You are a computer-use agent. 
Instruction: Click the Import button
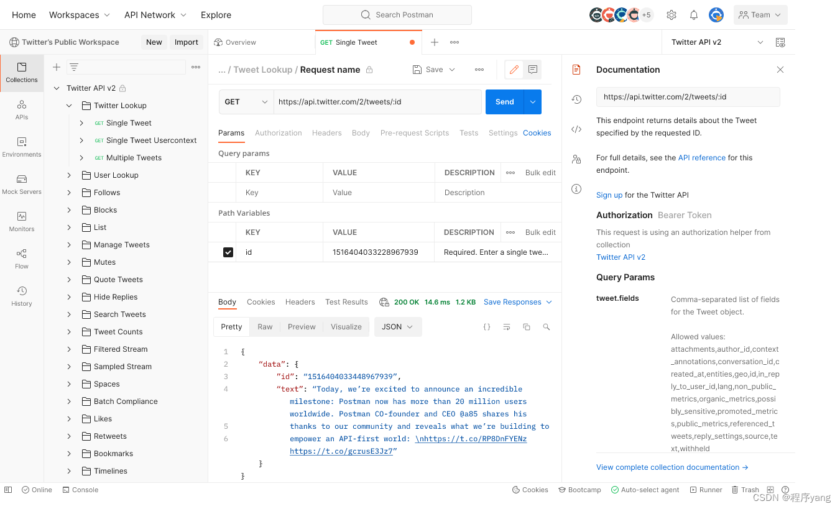tap(187, 42)
